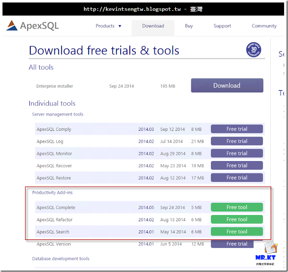Open the Community menu item
288x272 pixels.
tap(264, 26)
